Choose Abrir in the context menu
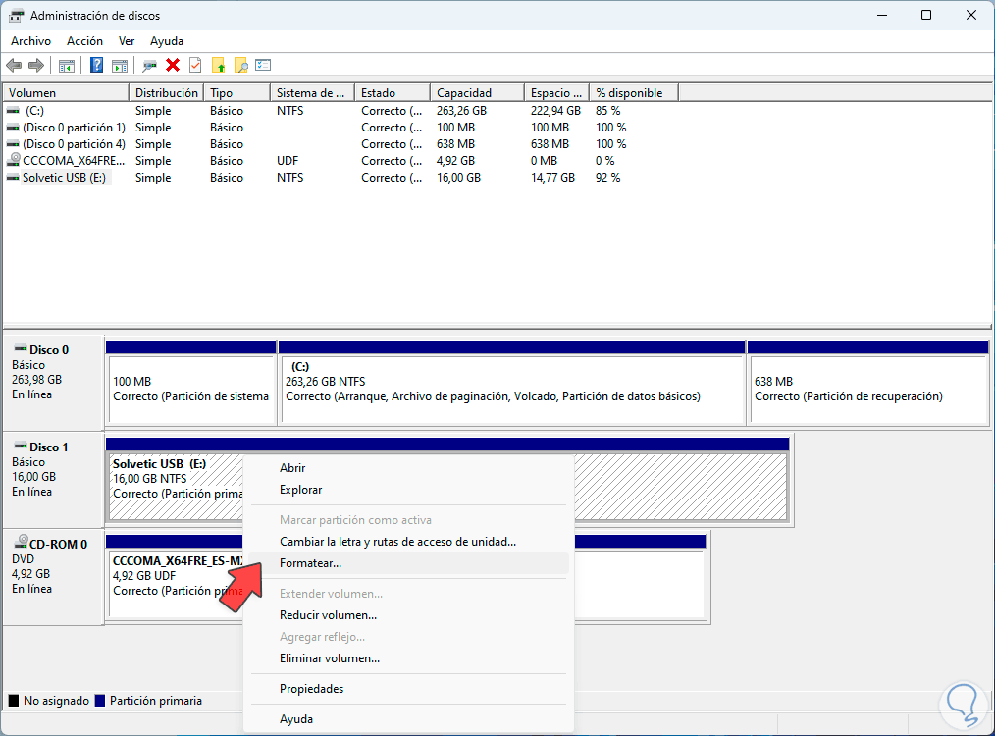995x736 pixels. point(409,468)
